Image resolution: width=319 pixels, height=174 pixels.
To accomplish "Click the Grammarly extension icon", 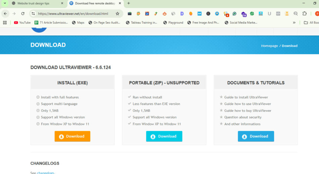I will [x=234, y=14].
